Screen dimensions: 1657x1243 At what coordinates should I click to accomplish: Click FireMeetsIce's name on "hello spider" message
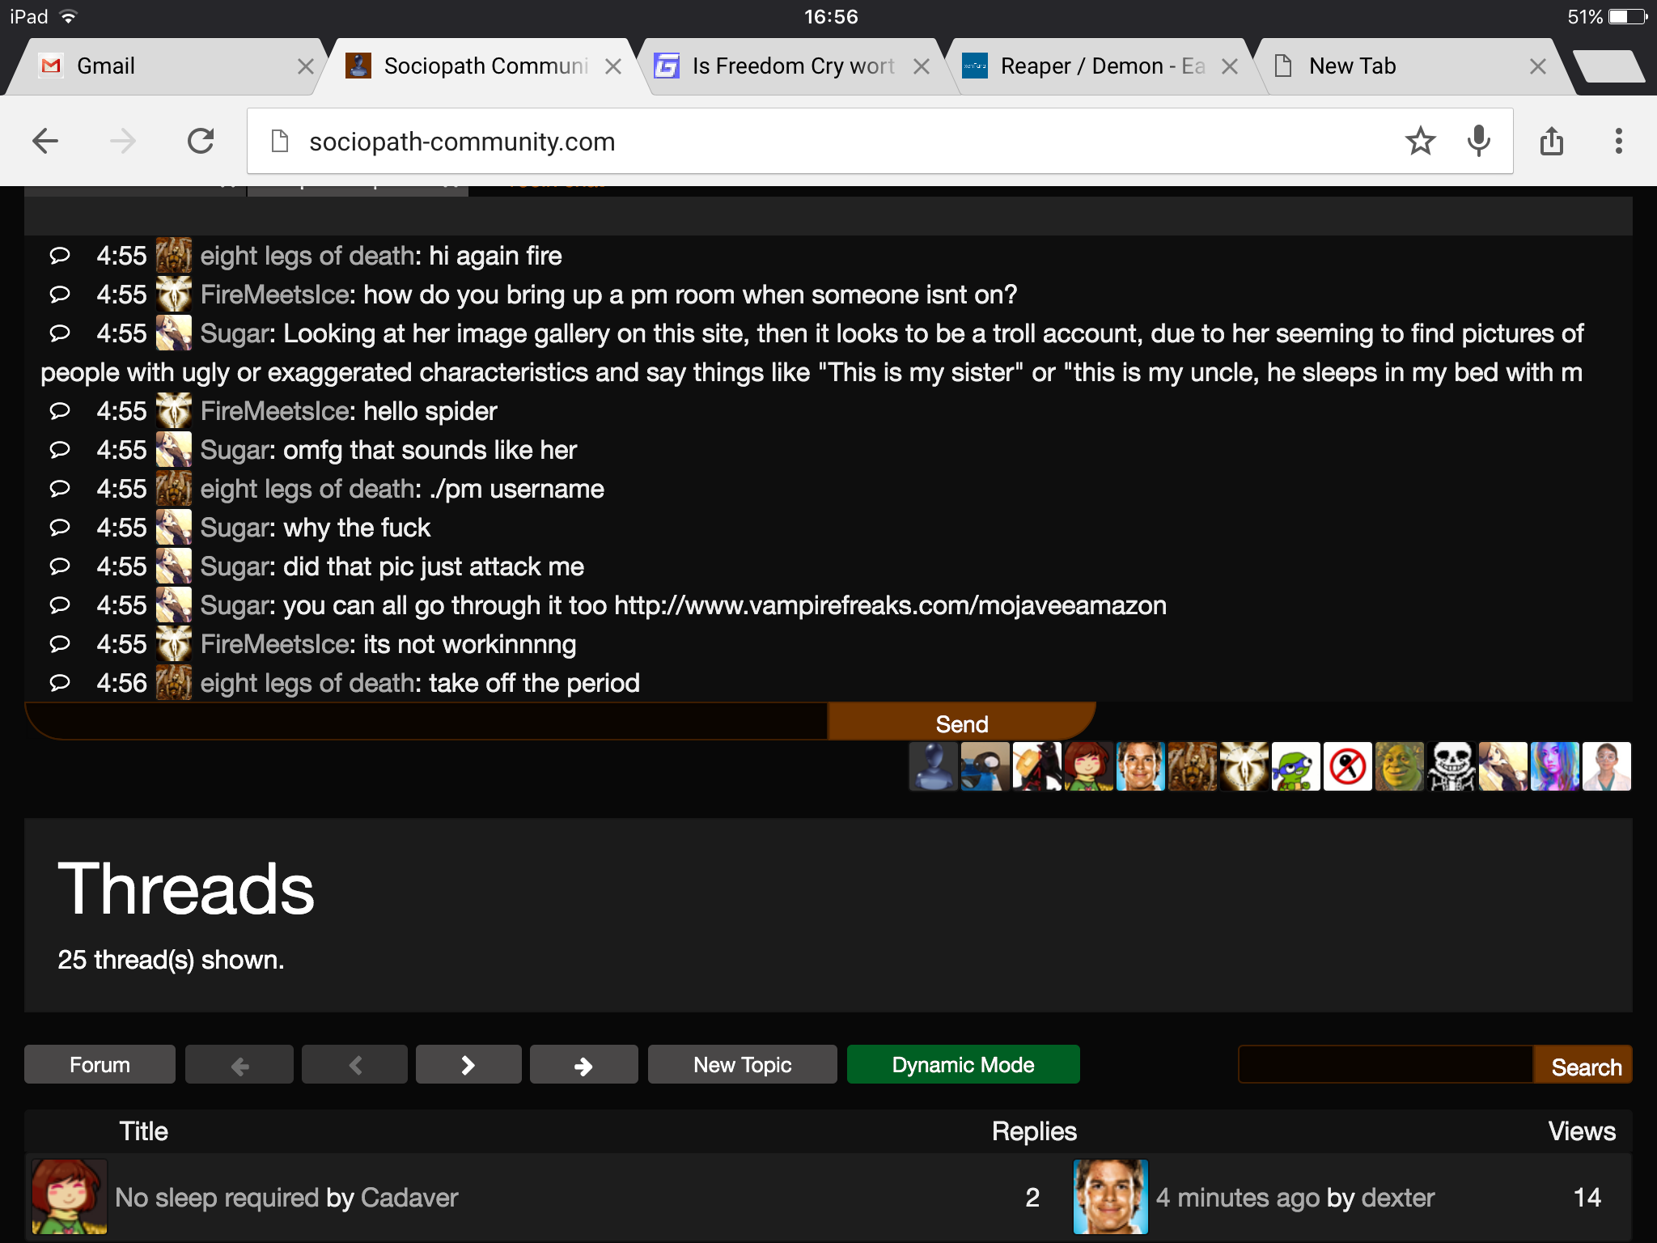(275, 411)
